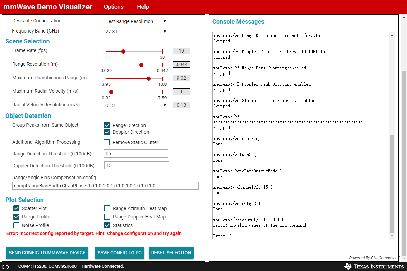Click Send Config to mmWave Device
Image resolution: width=407 pixels, height=271 pixels.
(x=47, y=253)
